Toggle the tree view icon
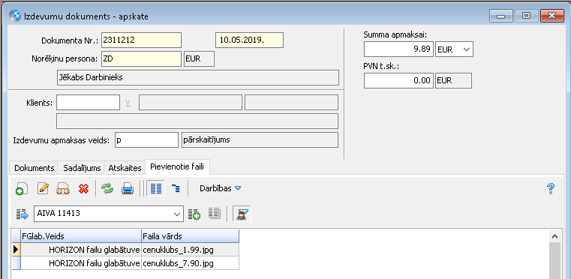Viewport: 571px width, 279px height. pyautogui.click(x=176, y=188)
